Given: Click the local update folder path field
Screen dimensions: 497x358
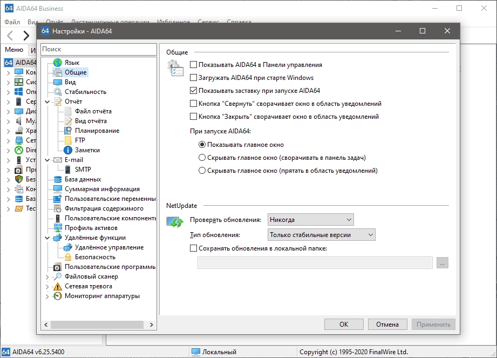Looking at the screenshot, I should tap(315, 263).
